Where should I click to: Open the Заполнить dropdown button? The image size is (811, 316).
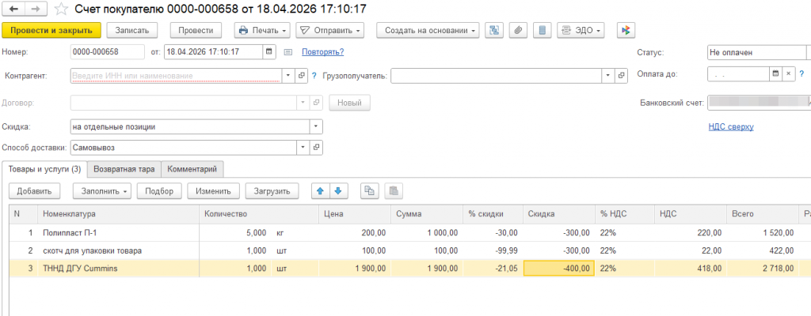pyautogui.click(x=102, y=191)
